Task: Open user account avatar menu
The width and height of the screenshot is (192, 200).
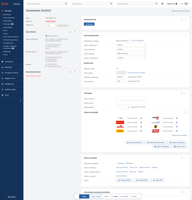Action: [186, 4]
